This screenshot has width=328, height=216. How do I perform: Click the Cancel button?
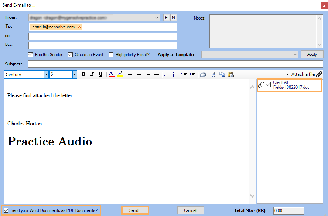pos(190,210)
